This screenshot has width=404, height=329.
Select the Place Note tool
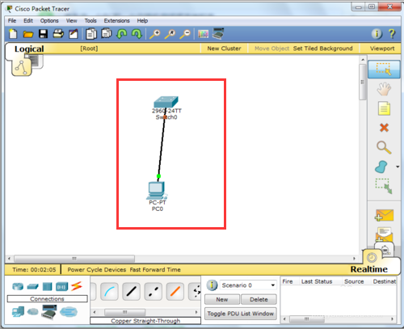(x=384, y=108)
